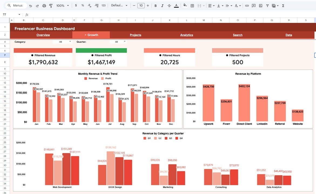Open the Analytics tab
Screen dimensions: 316x194
coord(186,35)
